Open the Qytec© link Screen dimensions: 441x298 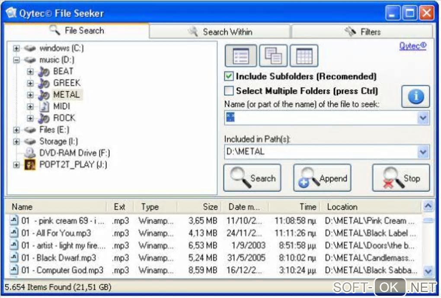coord(412,46)
